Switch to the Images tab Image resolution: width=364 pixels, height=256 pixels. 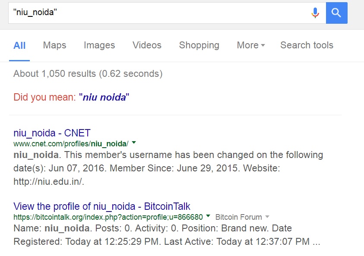pyautogui.click(x=99, y=45)
